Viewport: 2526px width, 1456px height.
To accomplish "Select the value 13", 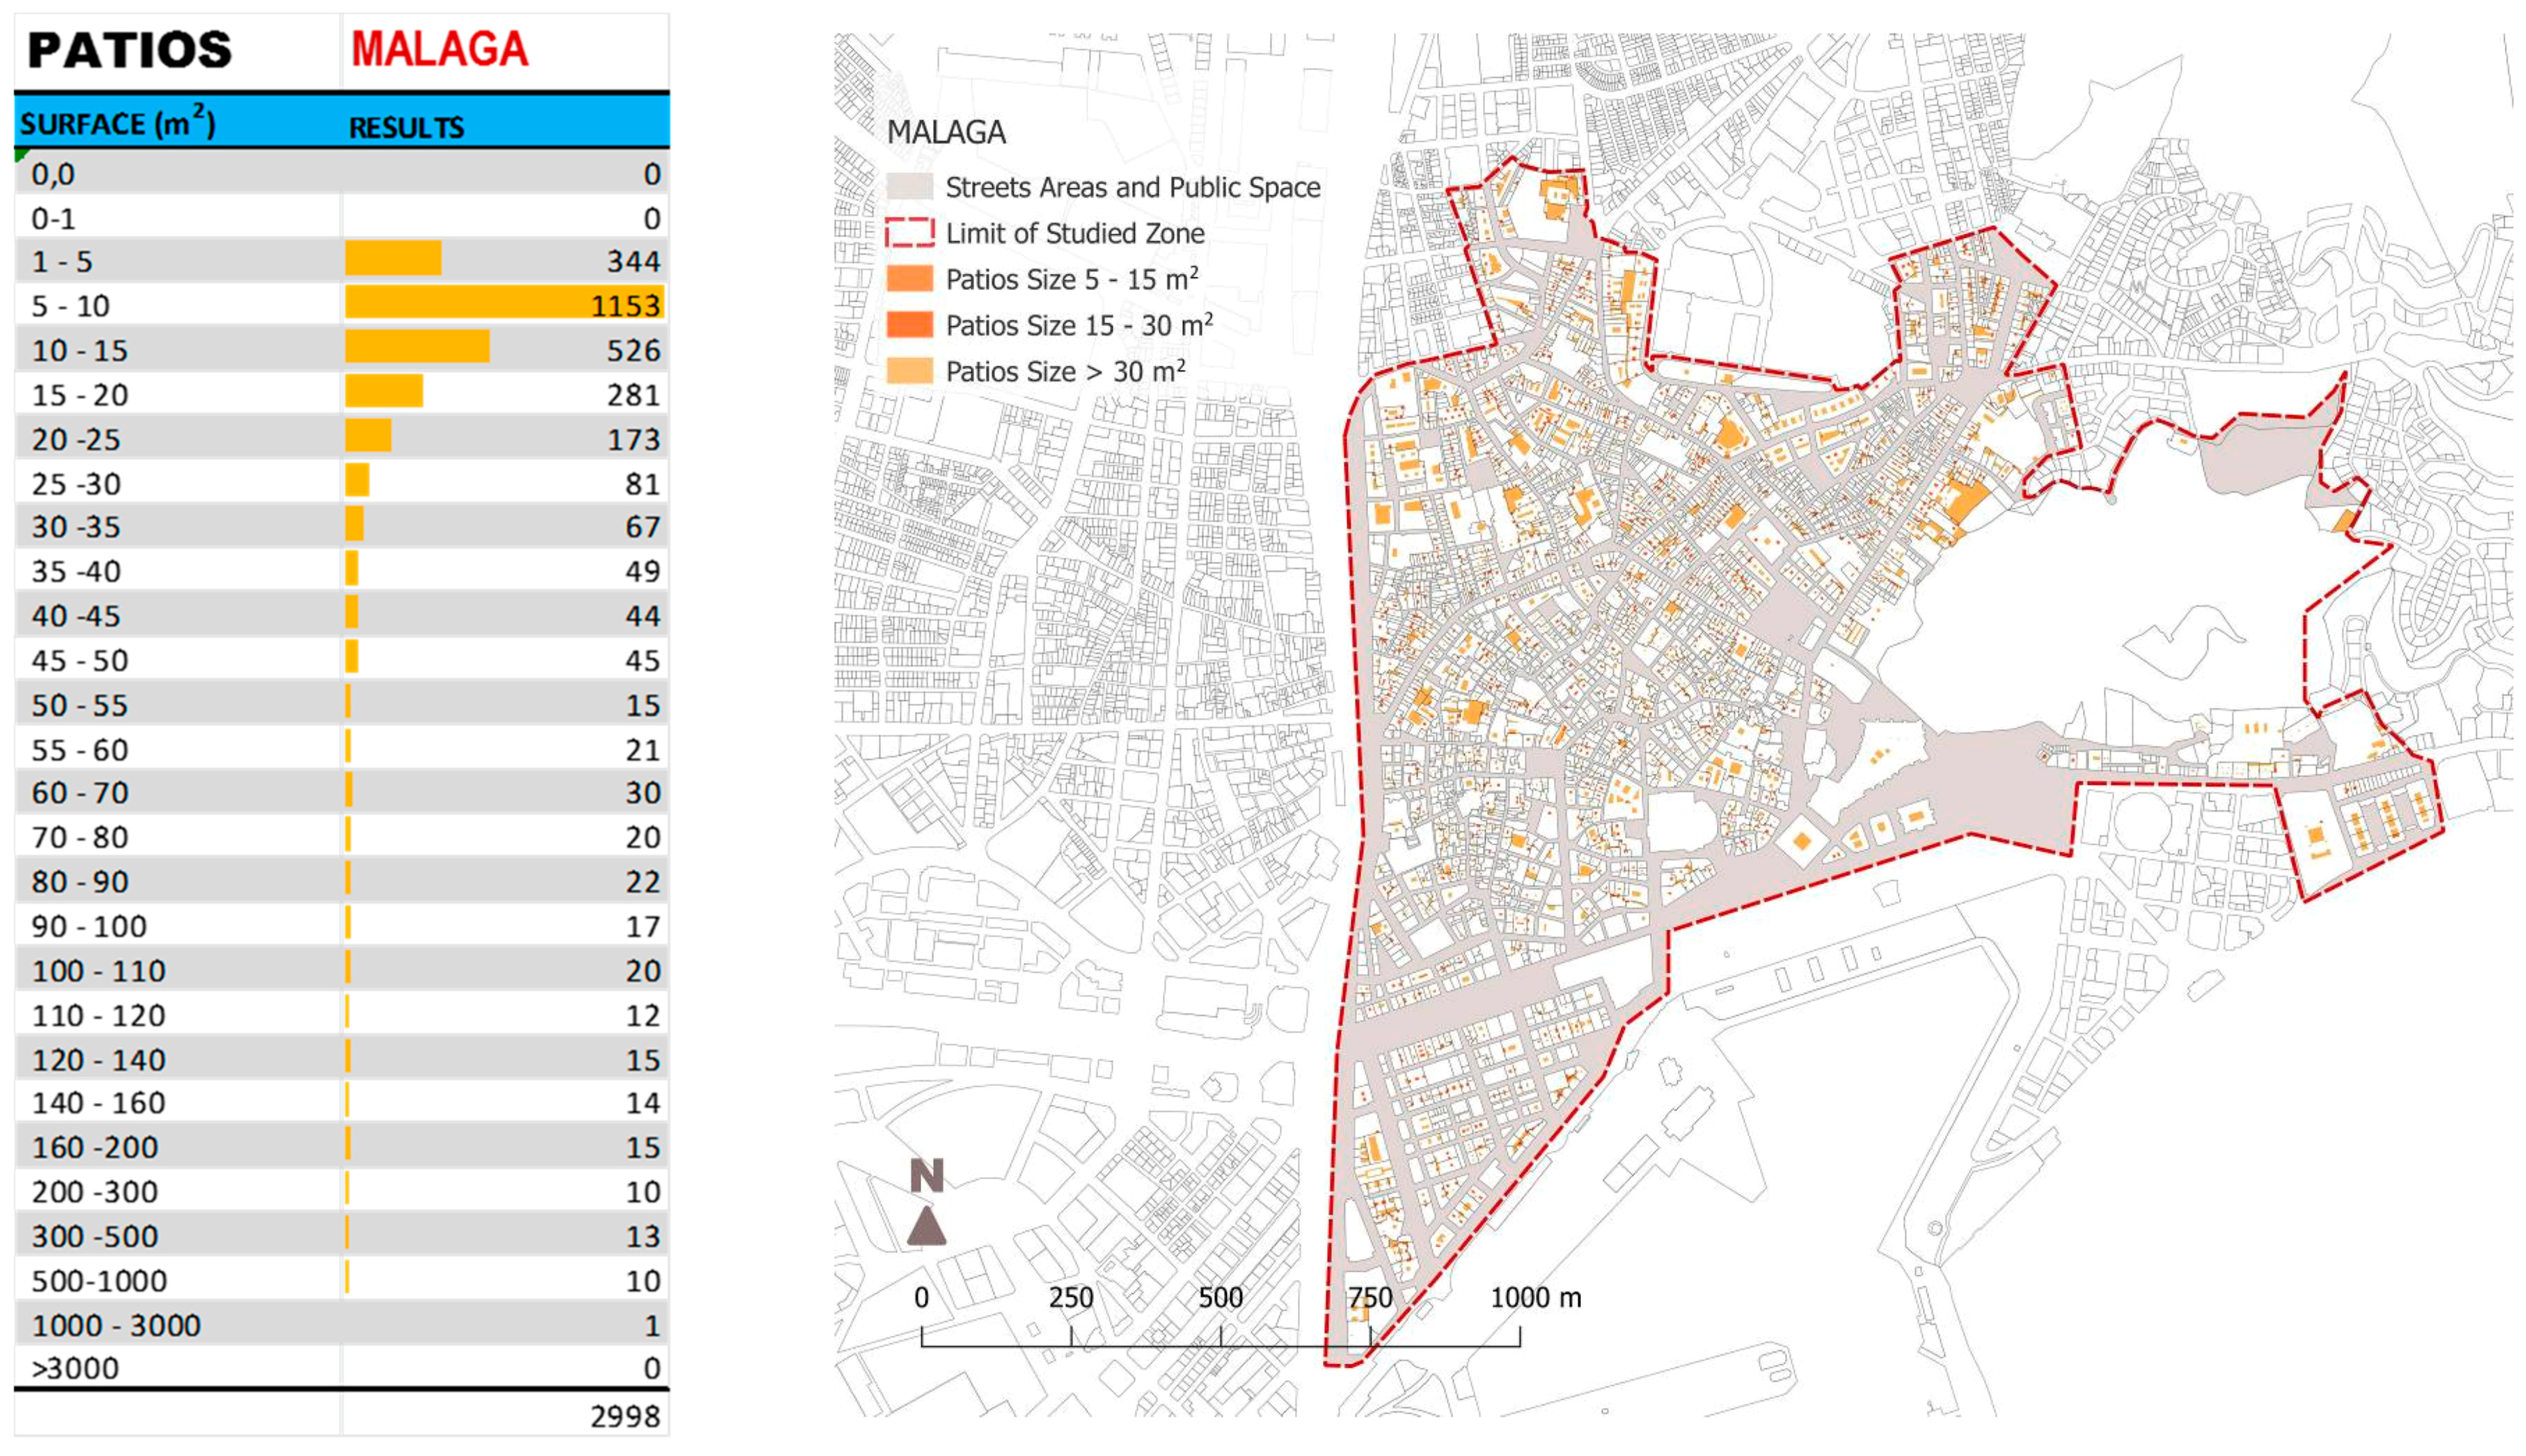I will pos(642,1237).
